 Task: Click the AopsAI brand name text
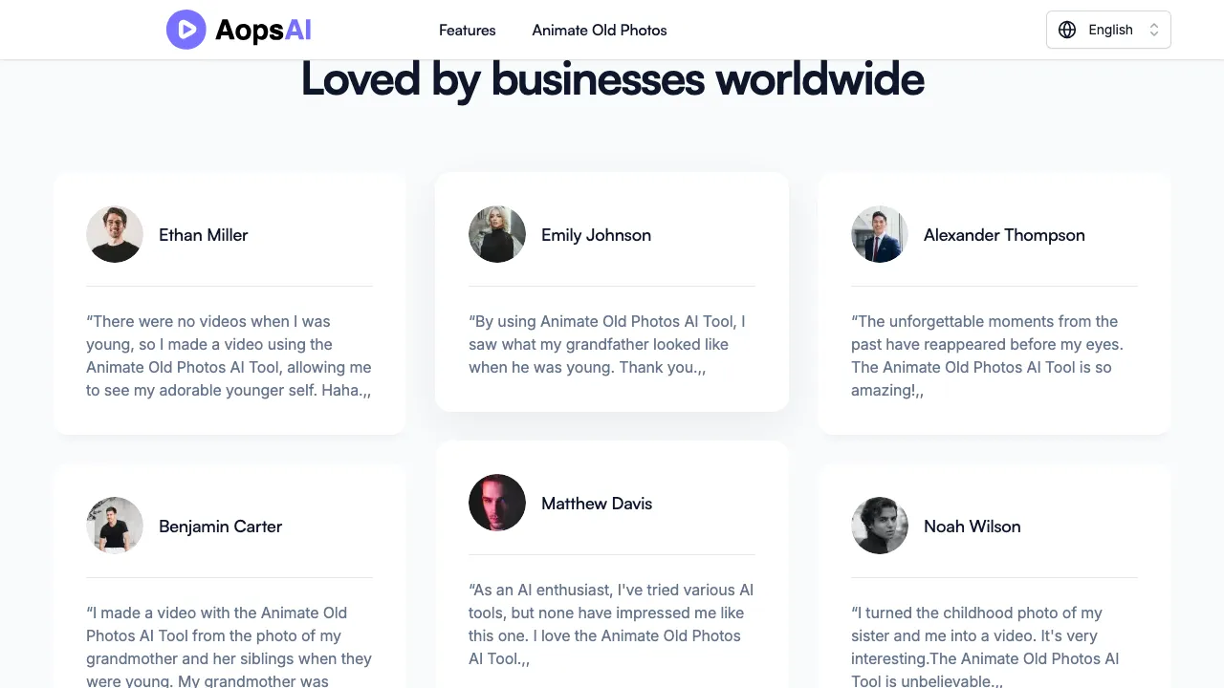pos(263,30)
